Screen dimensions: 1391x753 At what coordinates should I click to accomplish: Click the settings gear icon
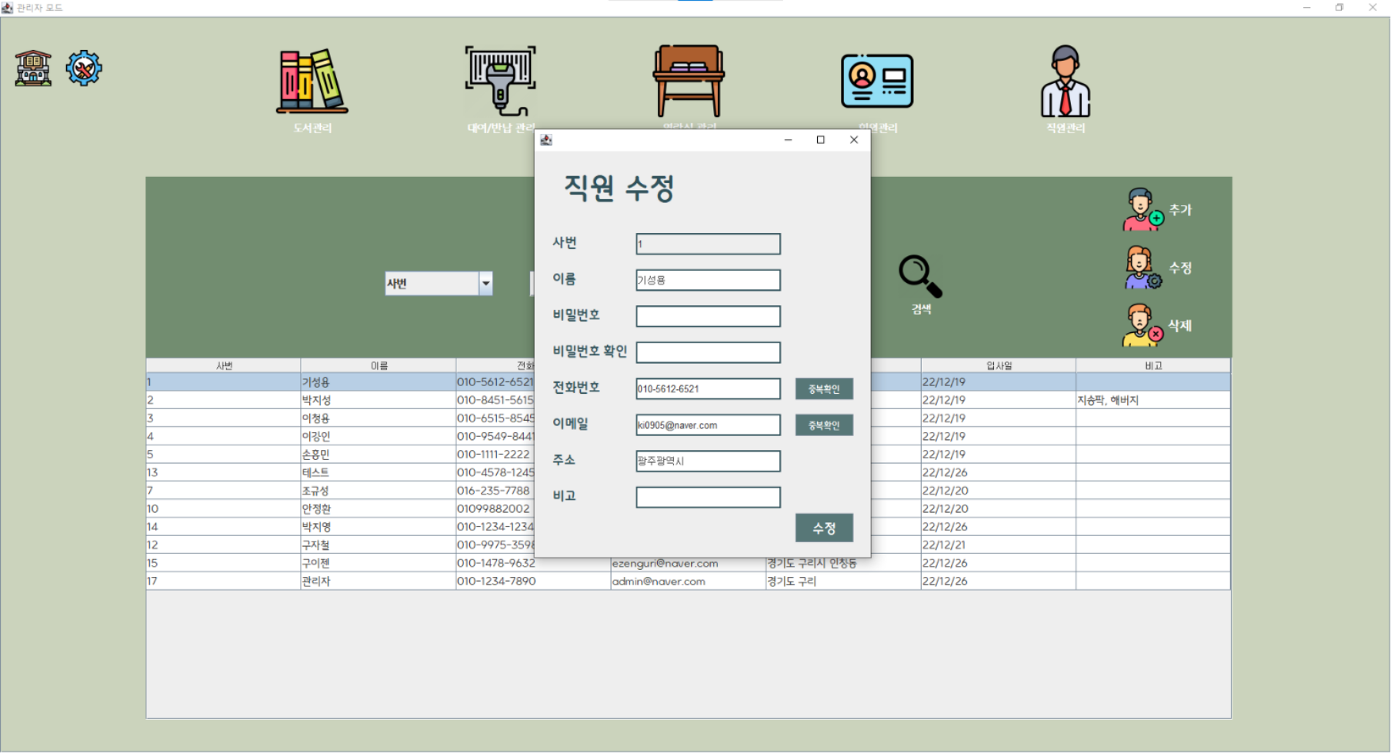(x=83, y=67)
